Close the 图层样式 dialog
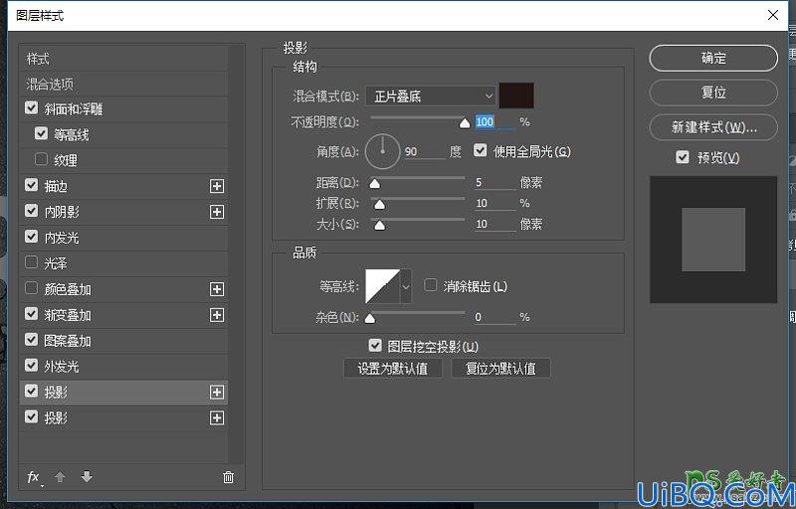Screen dimensions: 796x509 [x=773, y=15]
